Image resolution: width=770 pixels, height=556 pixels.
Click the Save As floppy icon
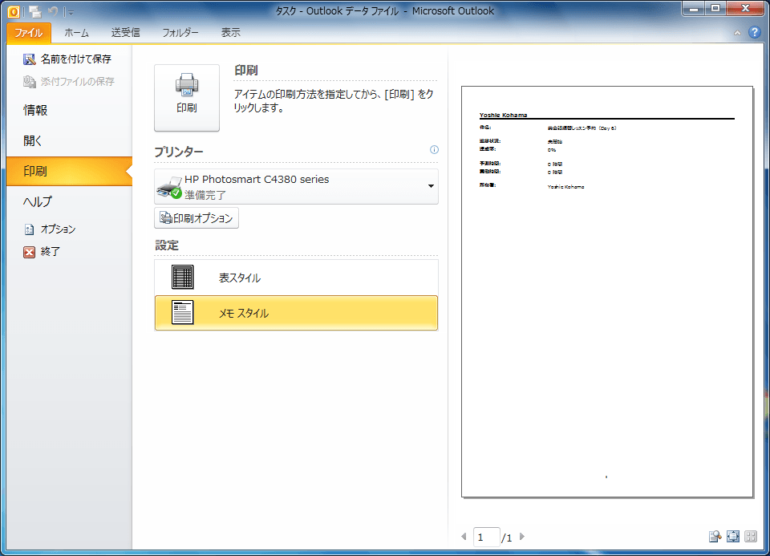point(30,59)
